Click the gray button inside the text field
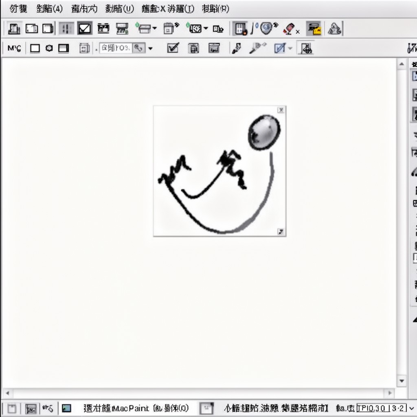The height and width of the screenshot is (417, 417). click(139, 48)
